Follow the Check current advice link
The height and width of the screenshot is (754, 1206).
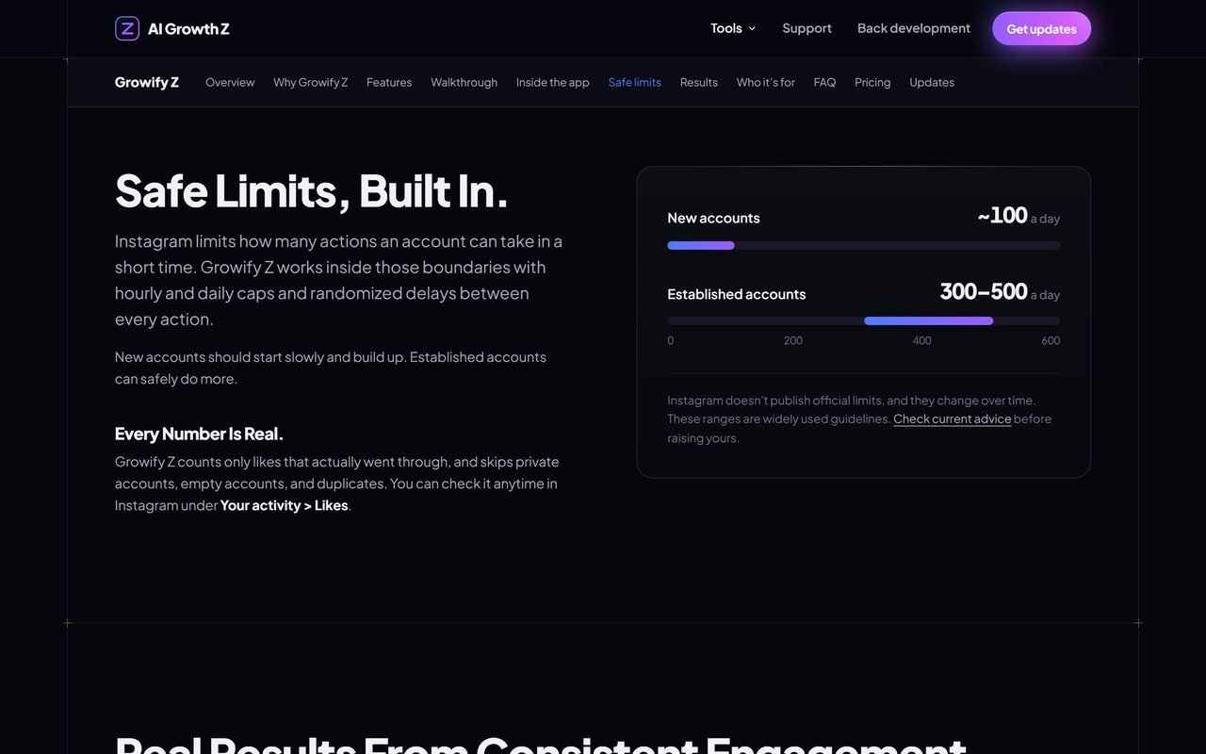(953, 418)
